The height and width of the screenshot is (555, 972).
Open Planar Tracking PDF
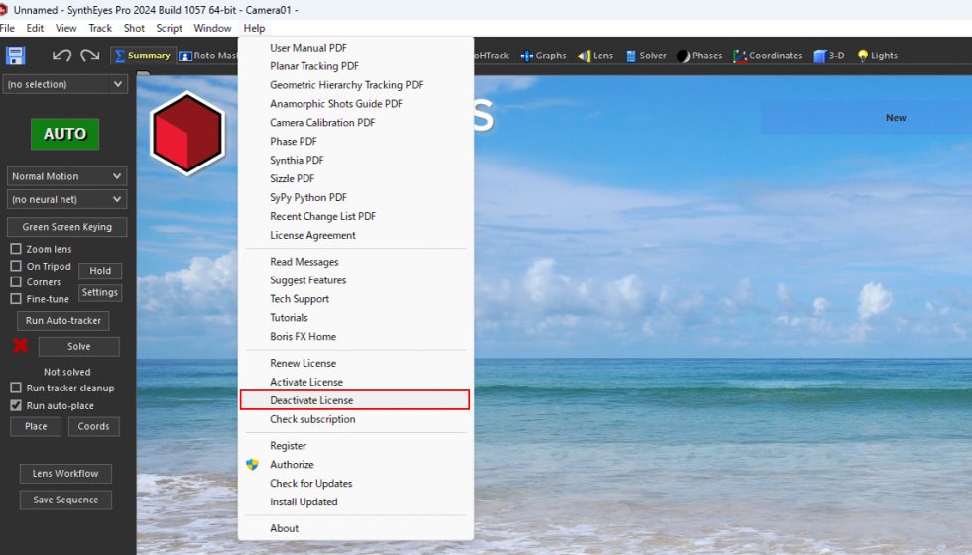[x=355, y=66]
